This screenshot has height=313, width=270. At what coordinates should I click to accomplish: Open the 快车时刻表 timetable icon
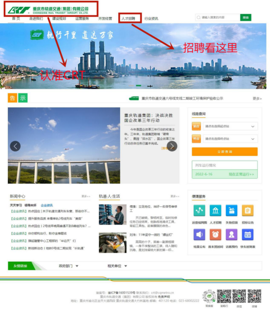248,234
